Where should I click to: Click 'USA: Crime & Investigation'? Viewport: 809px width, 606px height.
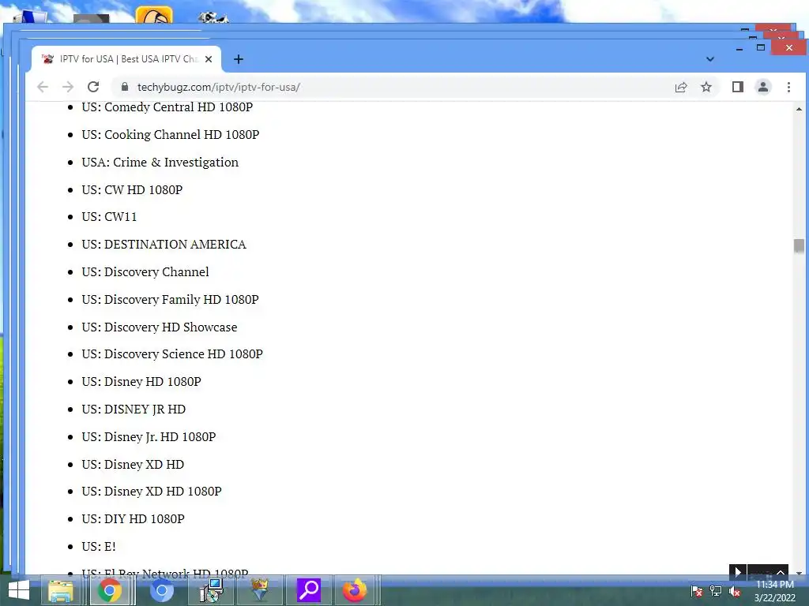pos(160,163)
